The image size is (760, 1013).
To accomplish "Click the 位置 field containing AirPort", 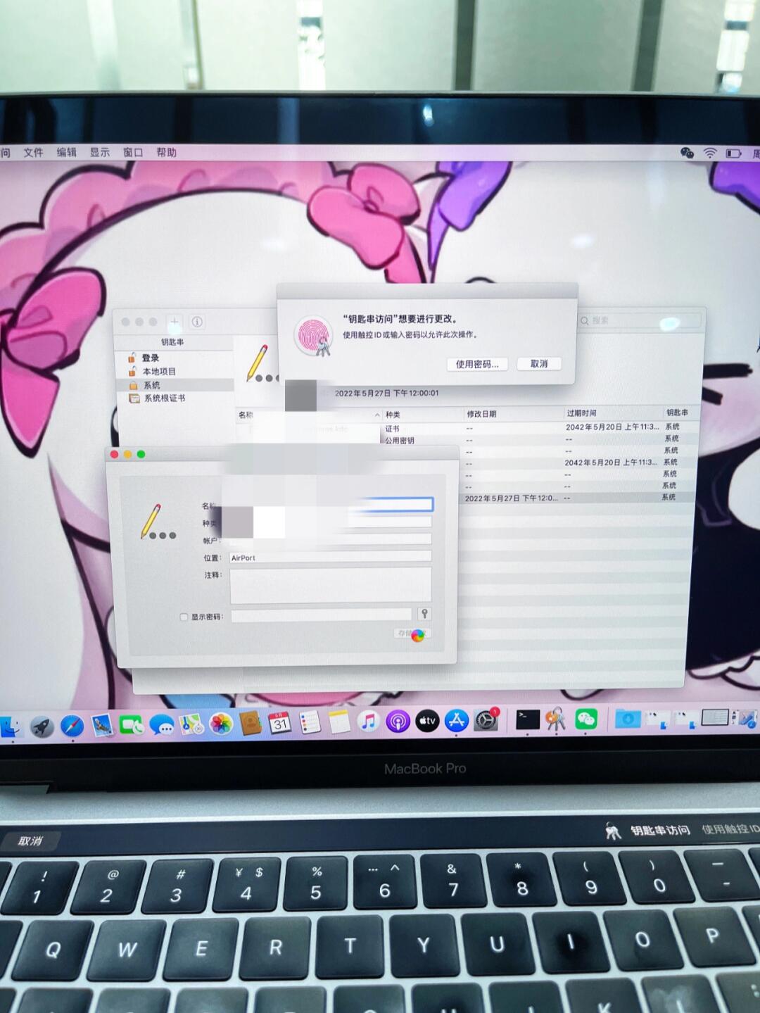I will [x=330, y=557].
